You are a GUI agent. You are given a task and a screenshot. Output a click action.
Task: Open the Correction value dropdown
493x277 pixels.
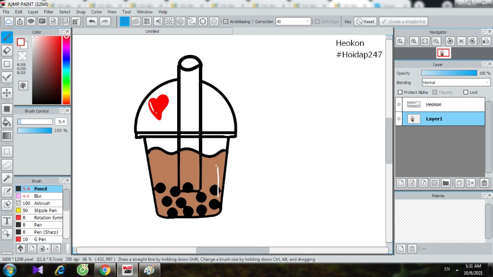click(308, 21)
